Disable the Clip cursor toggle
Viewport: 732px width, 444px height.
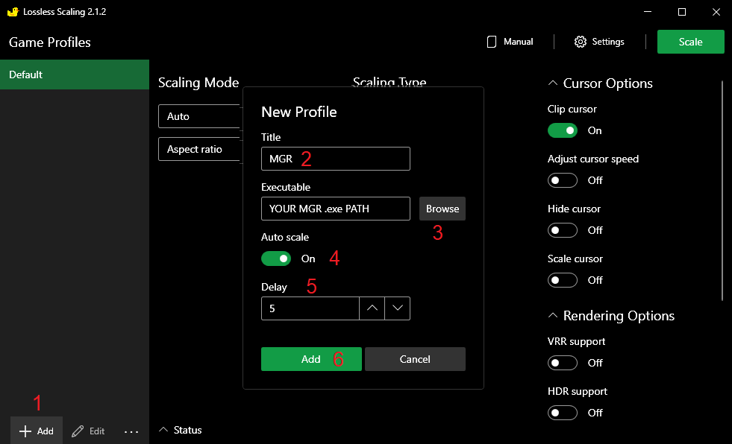tap(563, 130)
